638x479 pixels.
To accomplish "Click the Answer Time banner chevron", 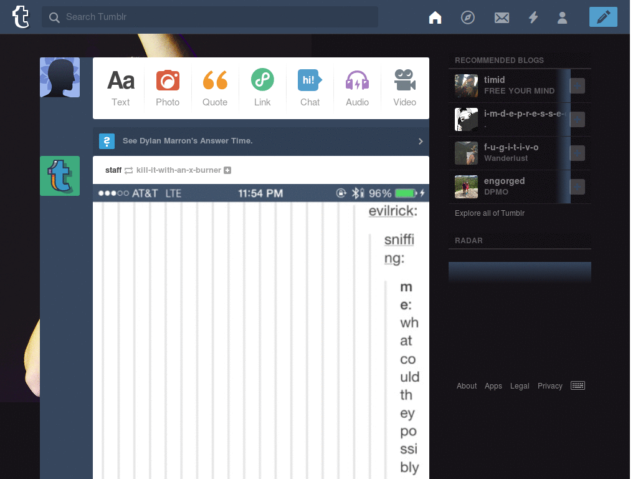I will 421,142.
